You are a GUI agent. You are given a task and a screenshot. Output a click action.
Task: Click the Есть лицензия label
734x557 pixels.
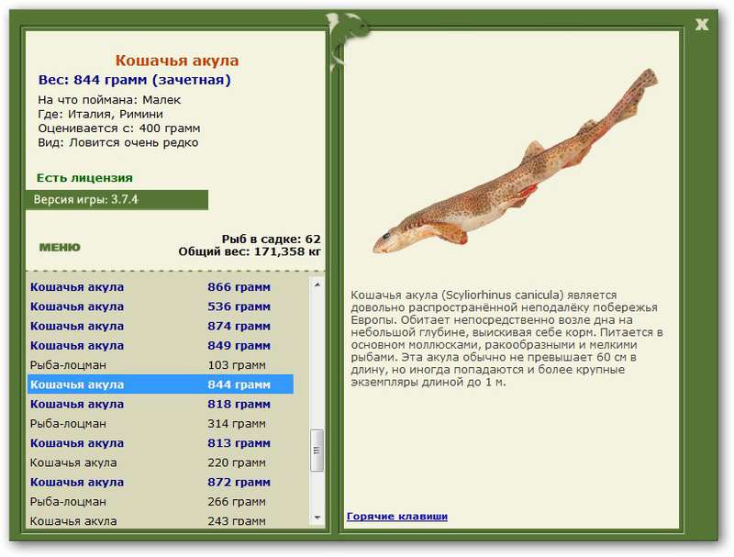point(84,178)
